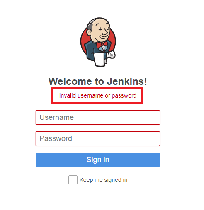
Task: Click the Password placeholder text
Action: pyautogui.click(x=56, y=138)
